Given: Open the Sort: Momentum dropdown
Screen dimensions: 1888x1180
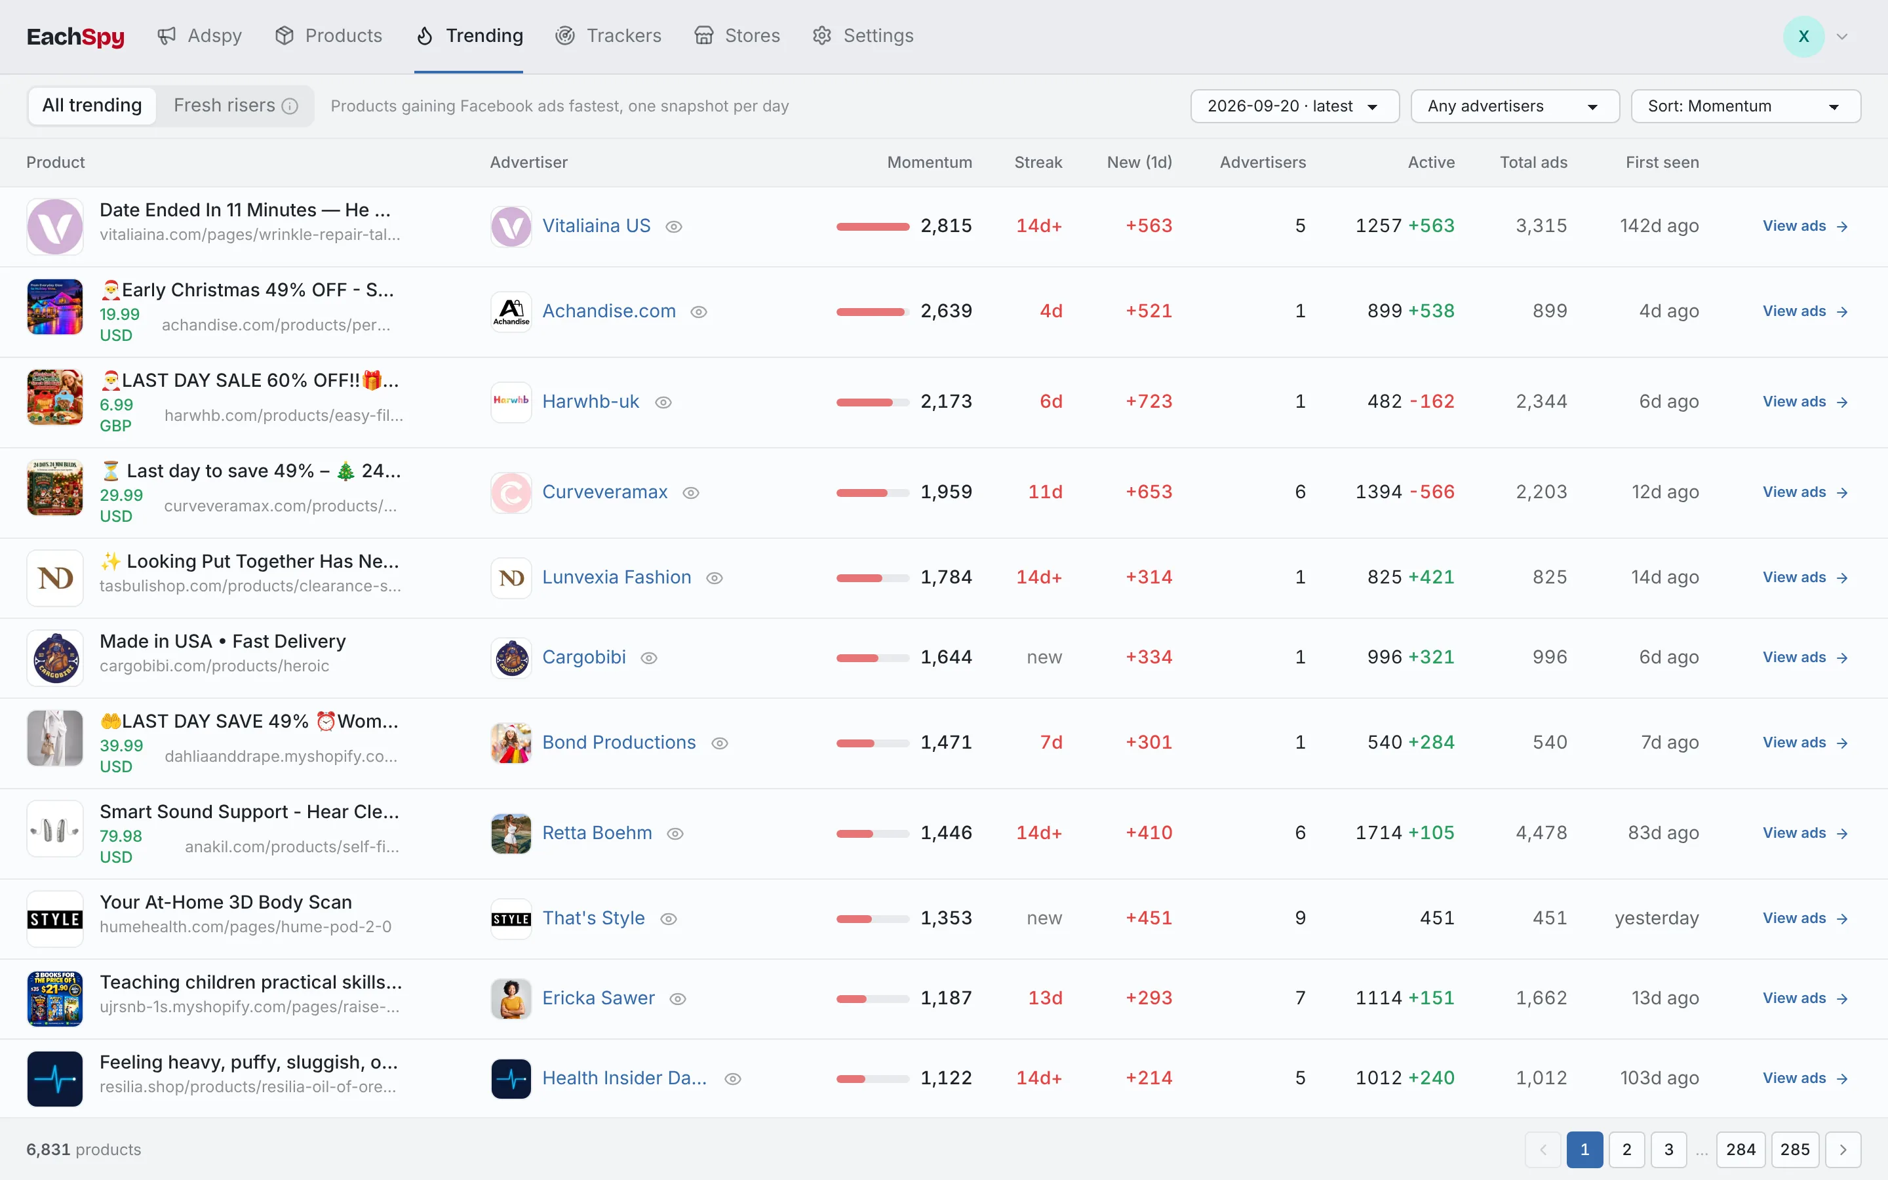Looking at the screenshot, I should pyautogui.click(x=1745, y=106).
